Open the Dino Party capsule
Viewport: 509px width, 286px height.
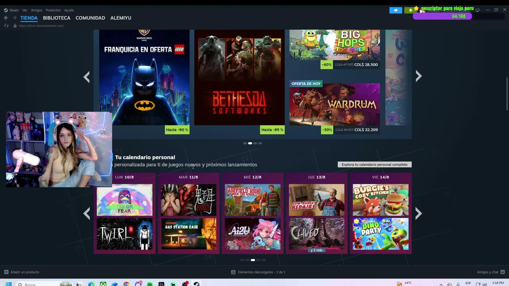[381, 234]
